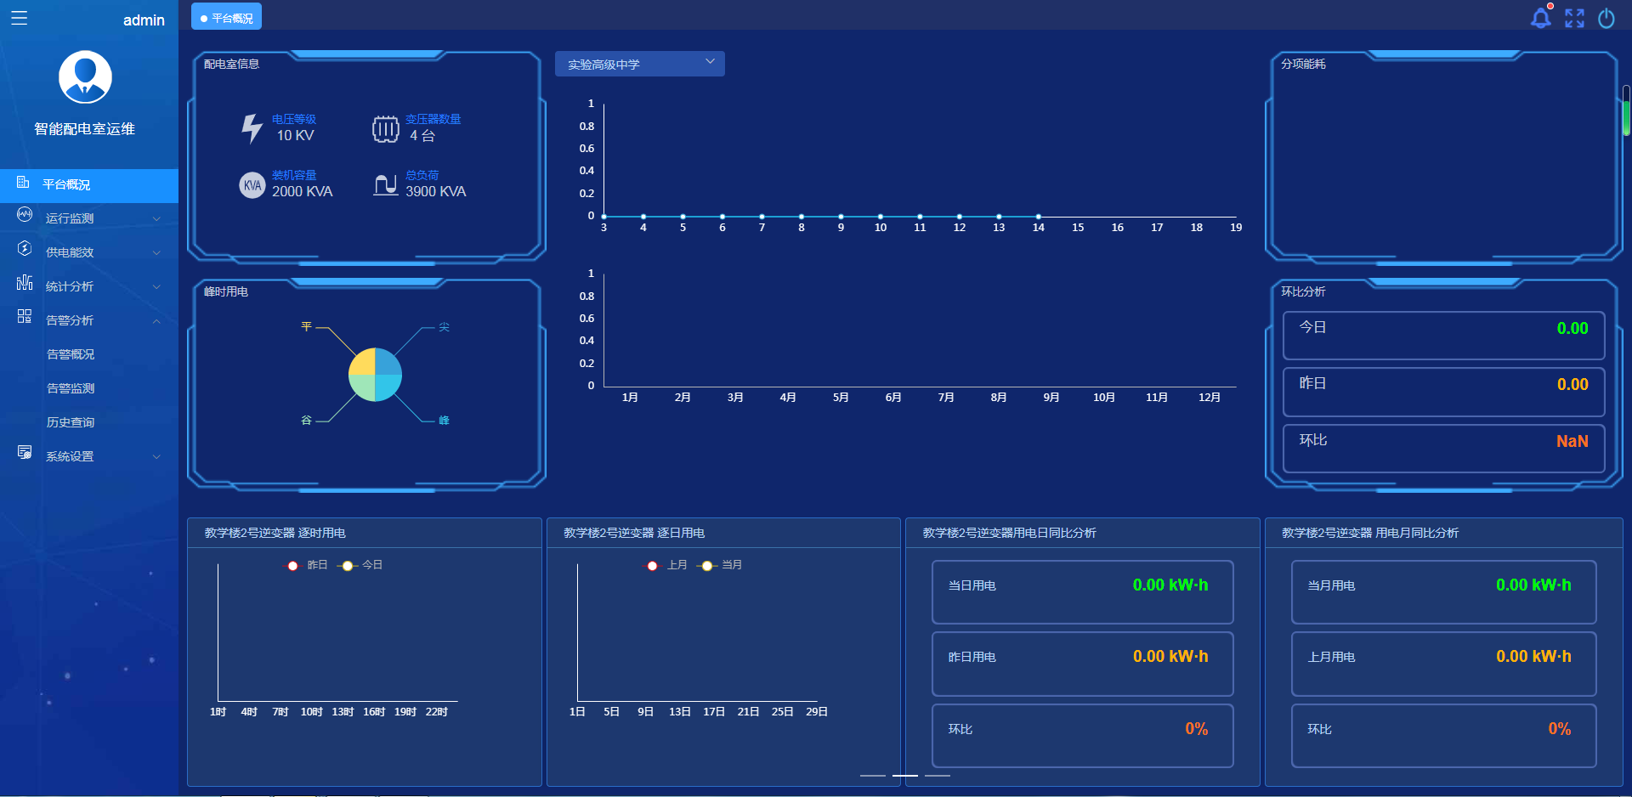Click the 3900 KVA total load value
This screenshot has height=797, width=1632.
pos(435,191)
